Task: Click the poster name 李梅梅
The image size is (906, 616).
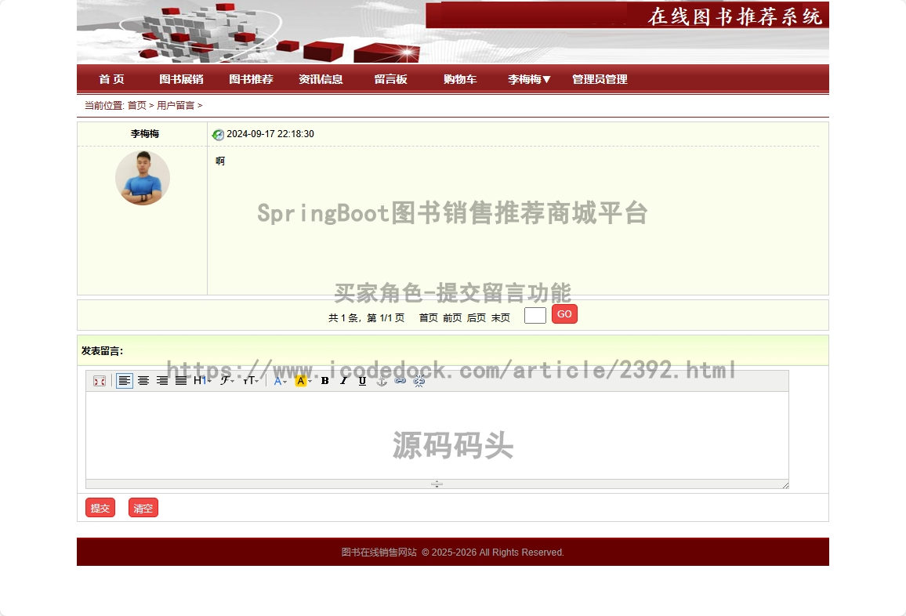Action: coord(144,133)
